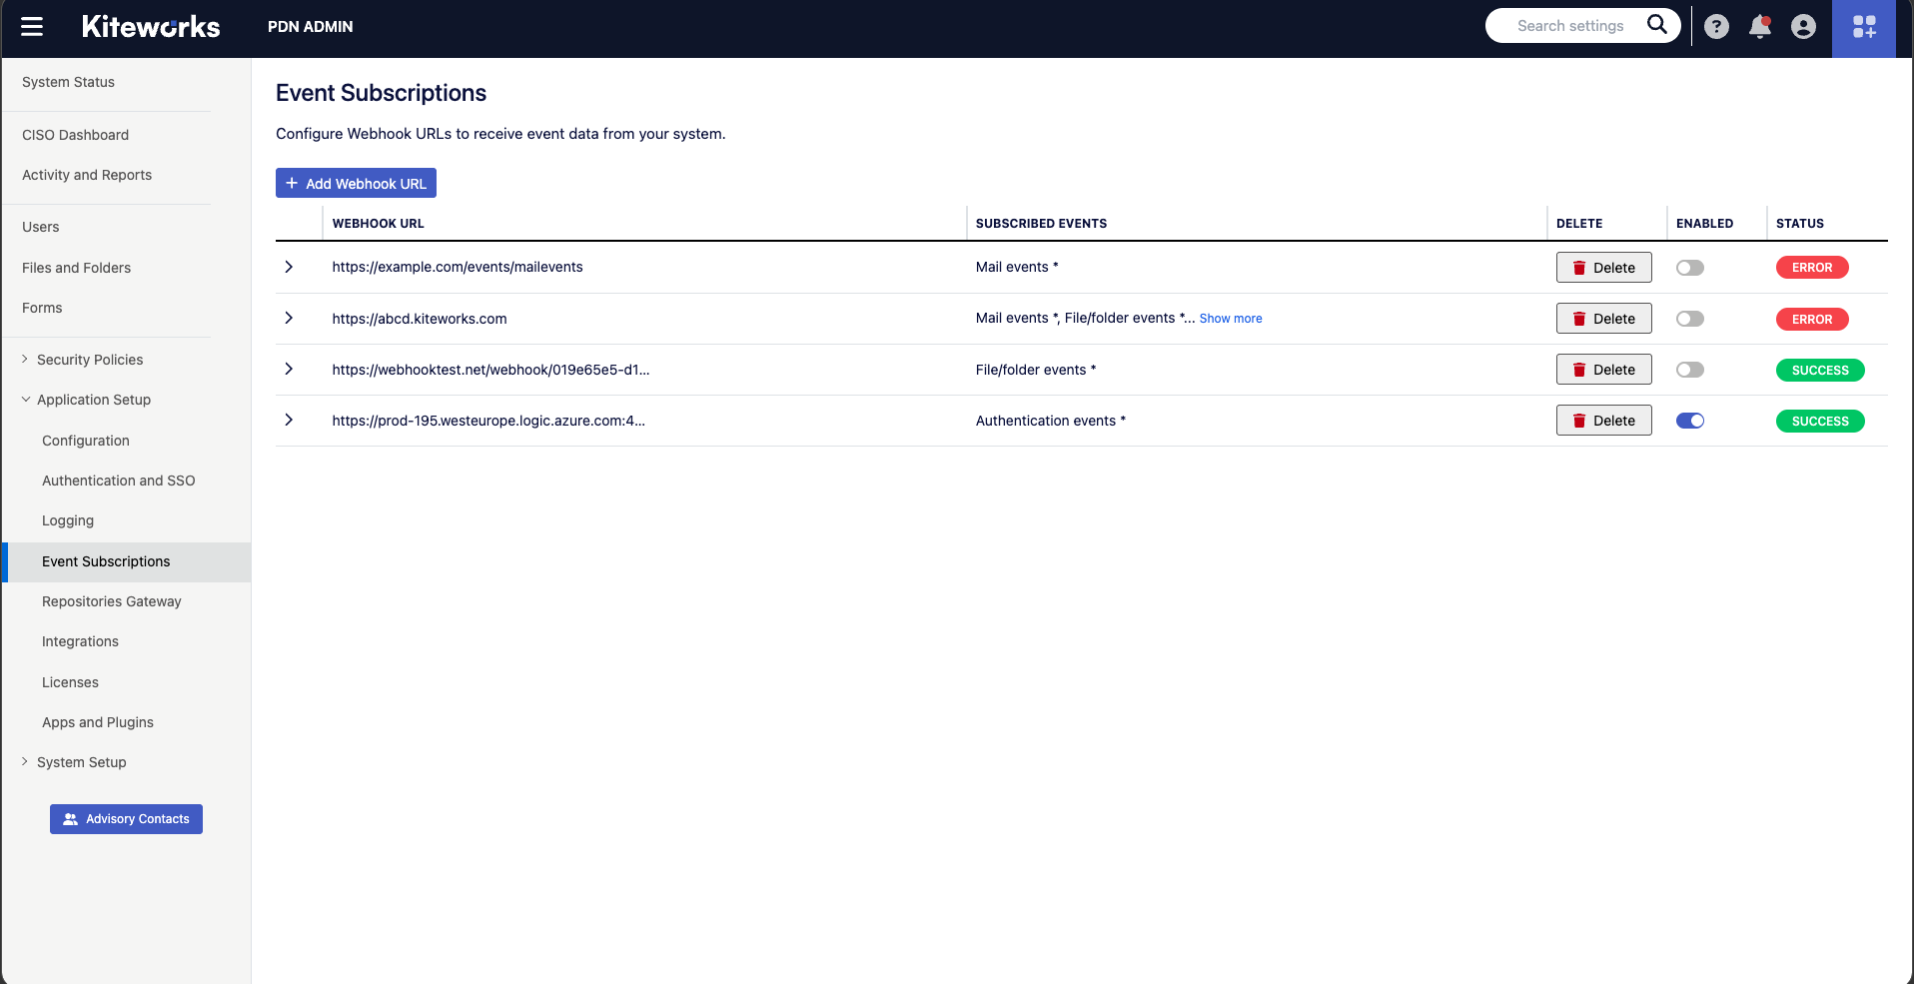Viewport: 1914px width, 984px height.
Task: Open the hamburger navigation menu
Action: [x=32, y=27]
